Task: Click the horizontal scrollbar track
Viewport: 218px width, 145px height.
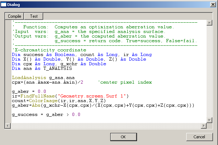Action: click(x=107, y=126)
